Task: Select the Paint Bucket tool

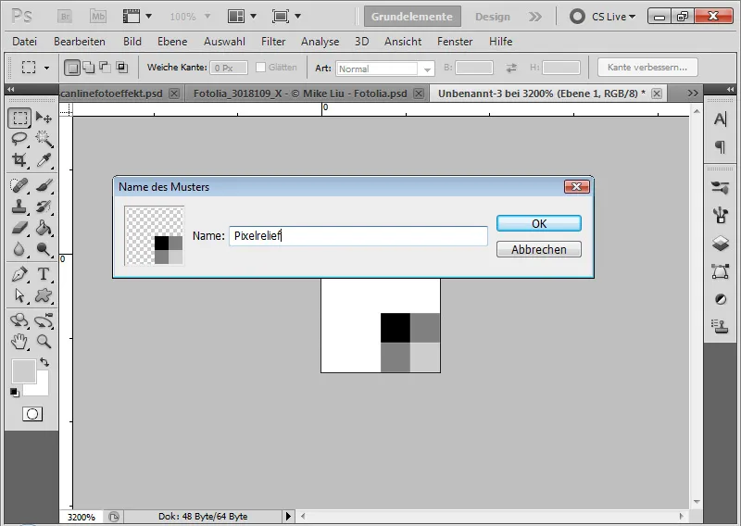Action: [x=44, y=228]
